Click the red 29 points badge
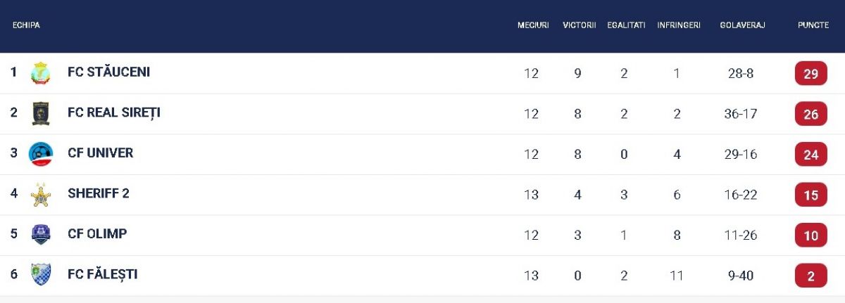845x303 pixels. point(810,74)
